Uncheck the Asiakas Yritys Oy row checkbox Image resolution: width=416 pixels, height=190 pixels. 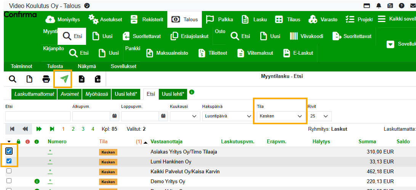pyautogui.click(x=9, y=151)
